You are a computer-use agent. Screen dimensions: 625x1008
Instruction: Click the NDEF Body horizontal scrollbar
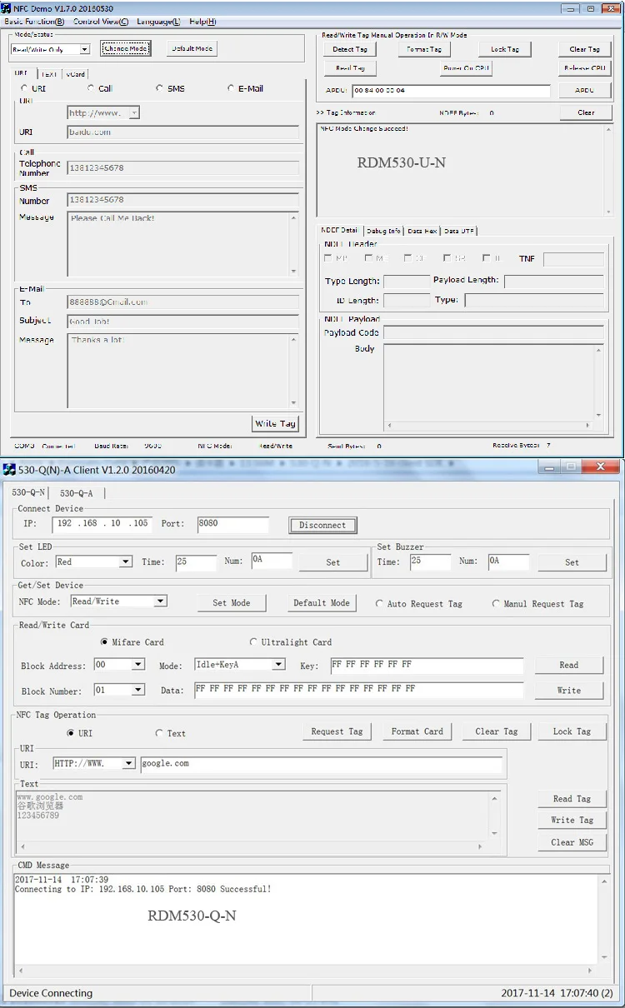[488, 426]
